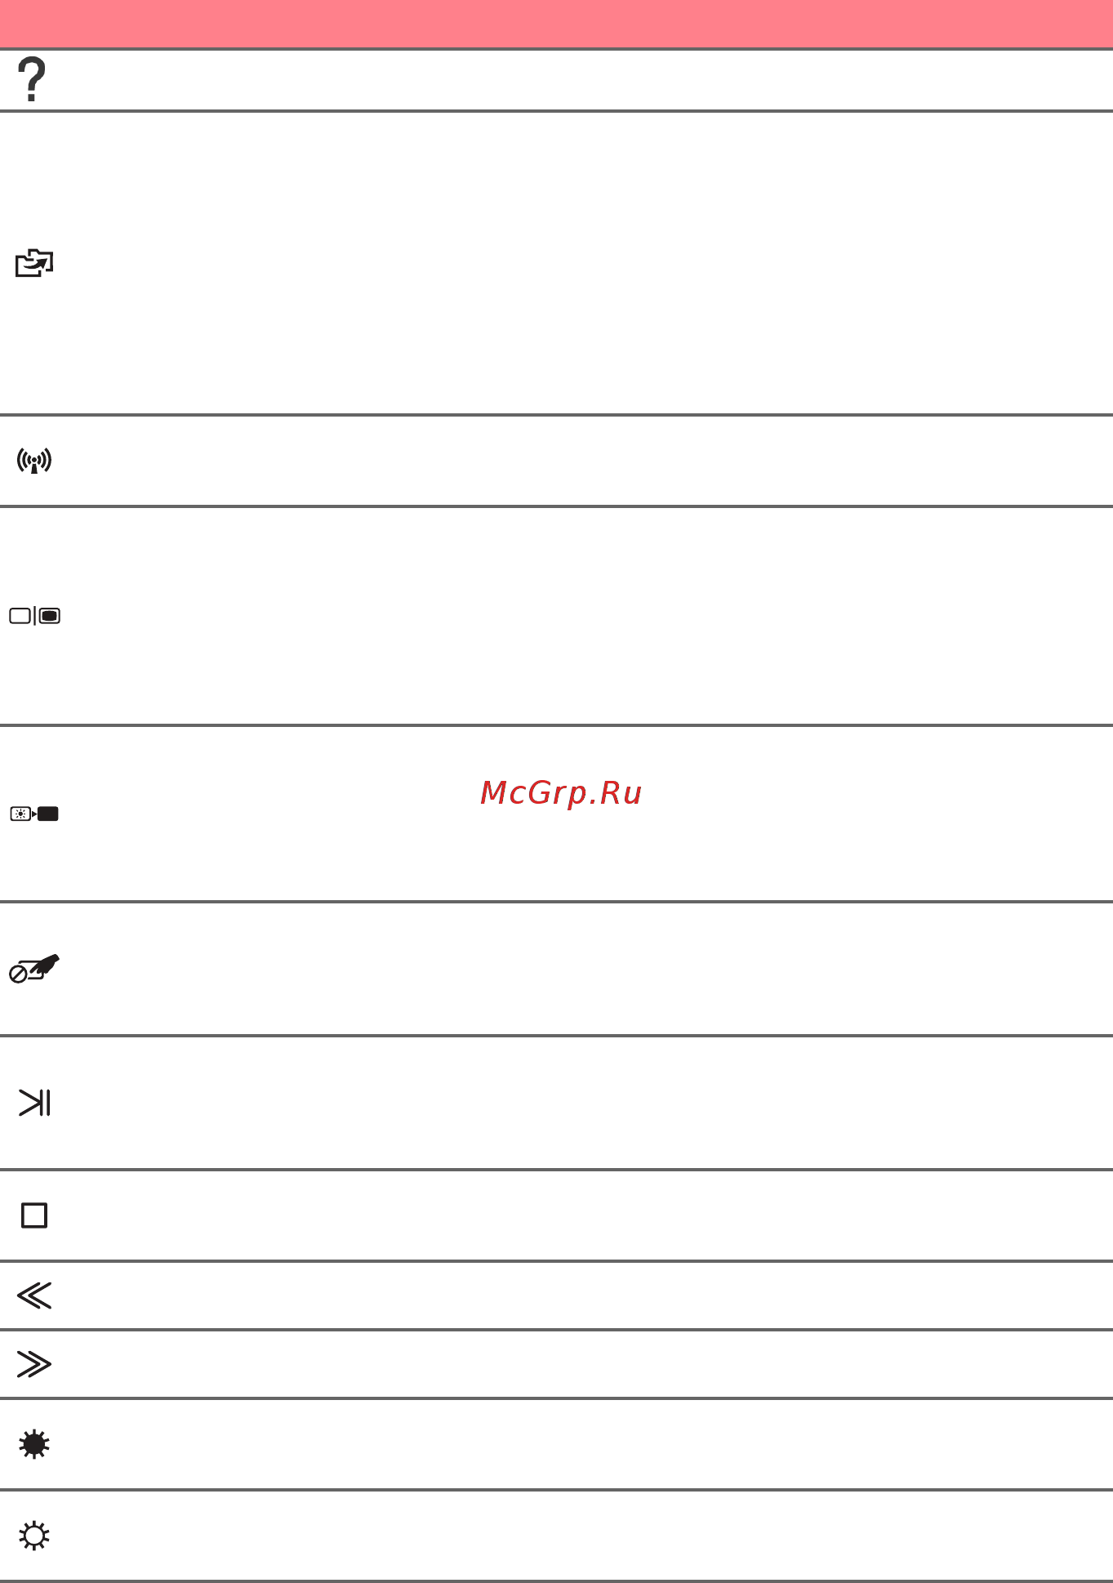Select the folder sharing arrow icon

(x=34, y=264)
